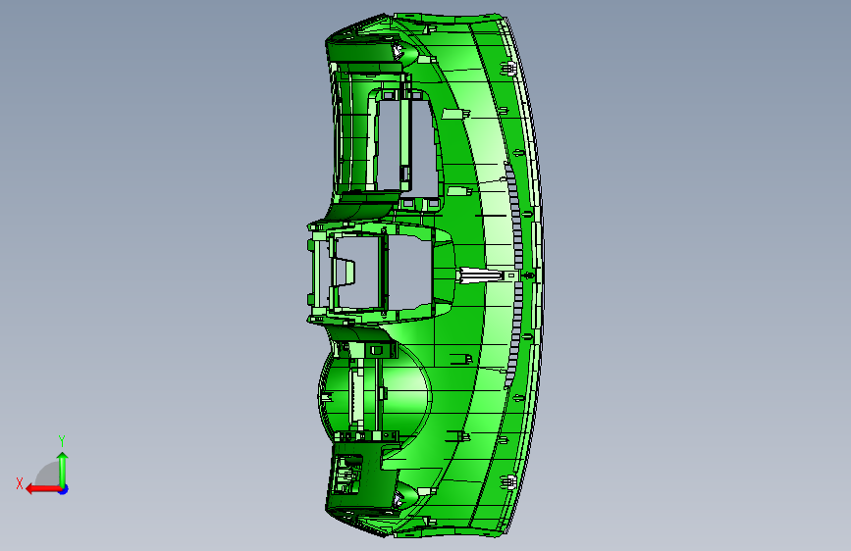Click the green "Y" axis label
Image resolution: width=851 pixels, height=551 pixels.
62,441
